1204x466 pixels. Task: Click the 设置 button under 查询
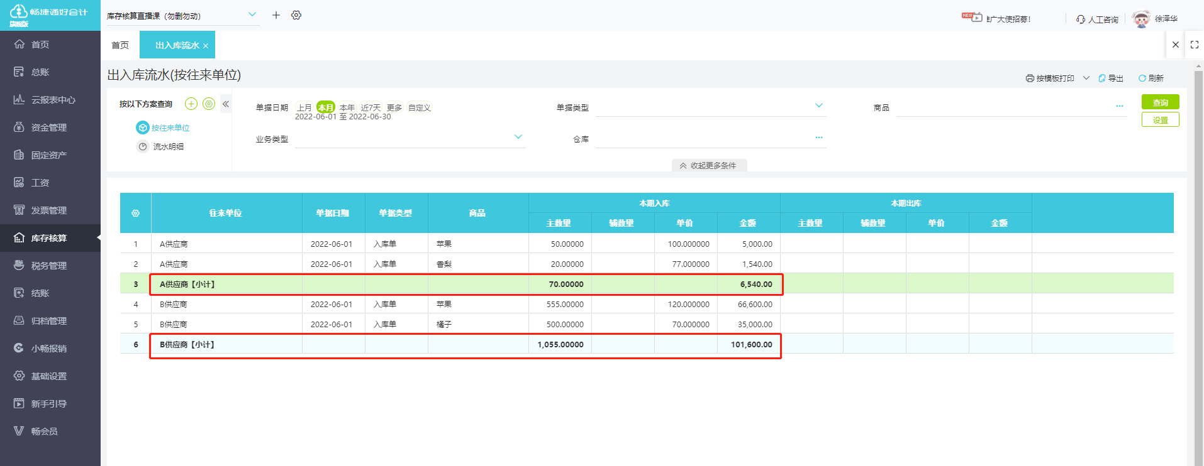point(1160,120)
